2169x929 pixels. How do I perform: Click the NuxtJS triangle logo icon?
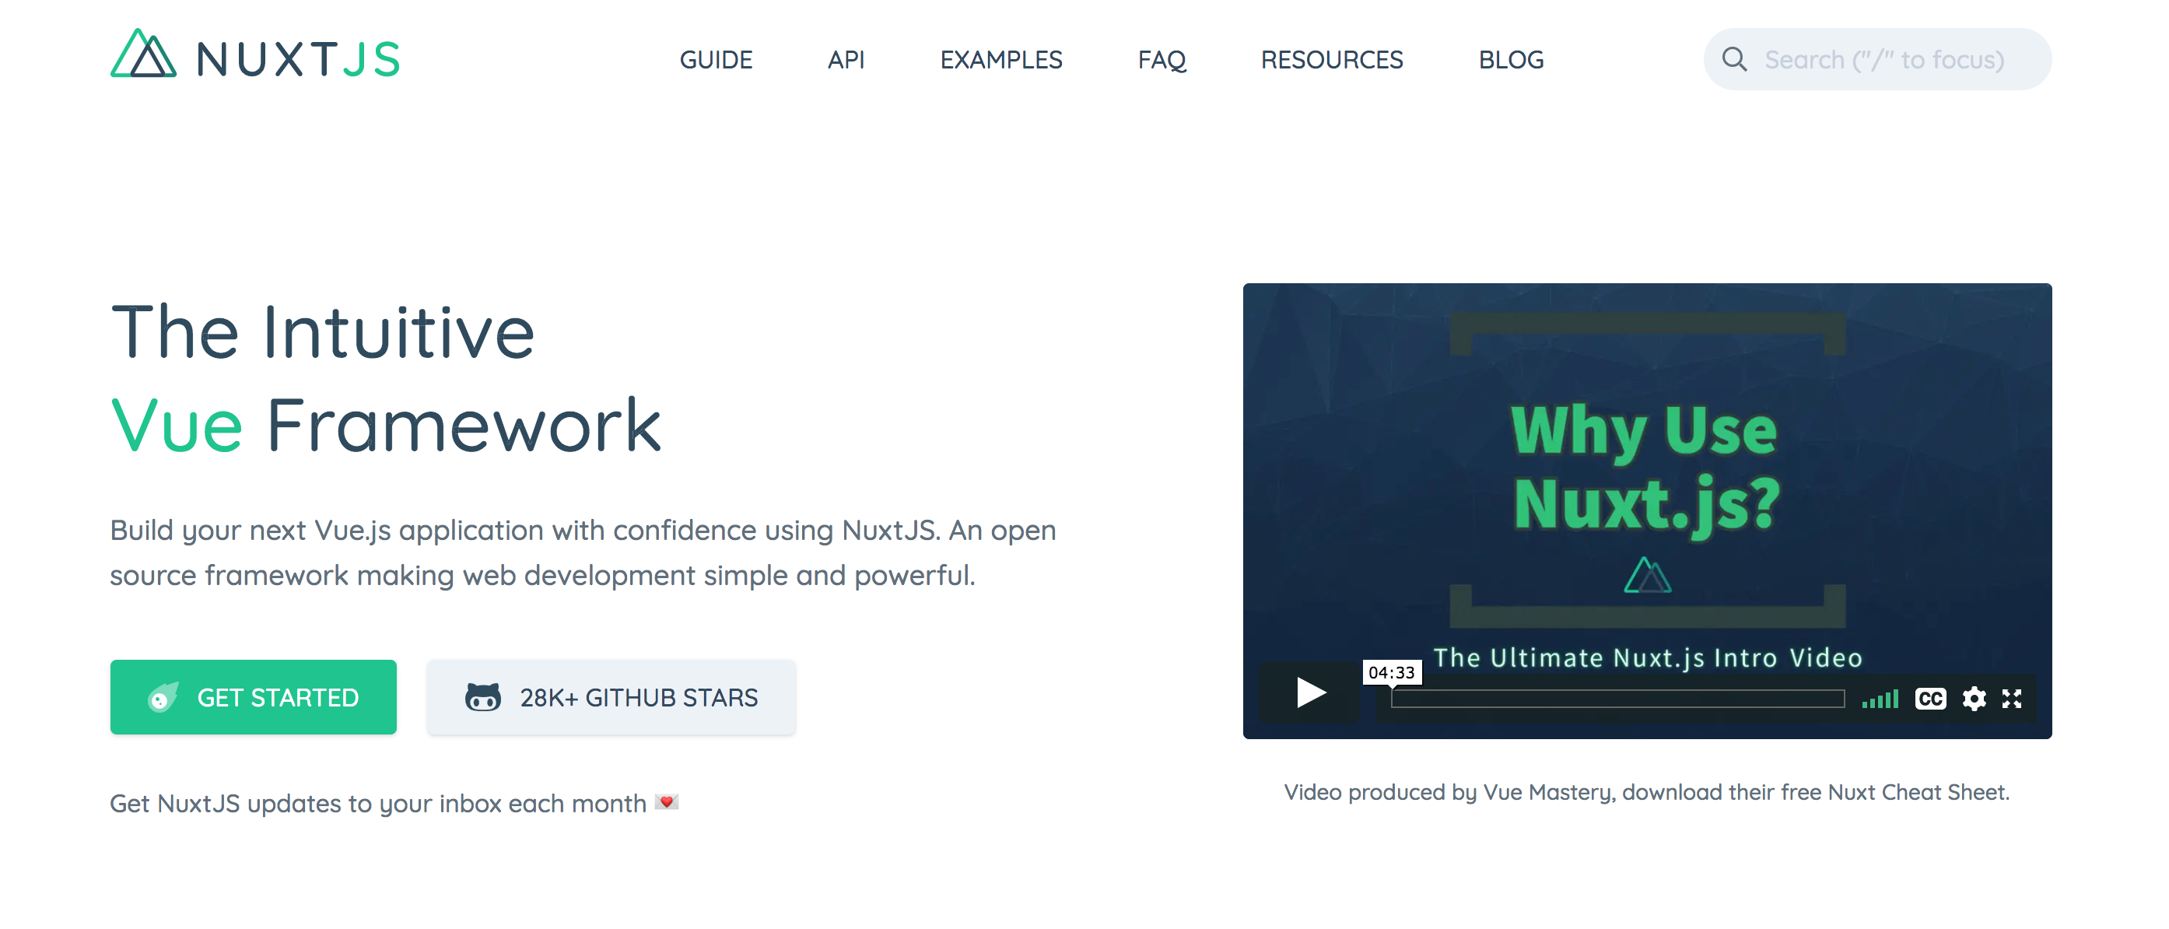(x=143, y=54)
